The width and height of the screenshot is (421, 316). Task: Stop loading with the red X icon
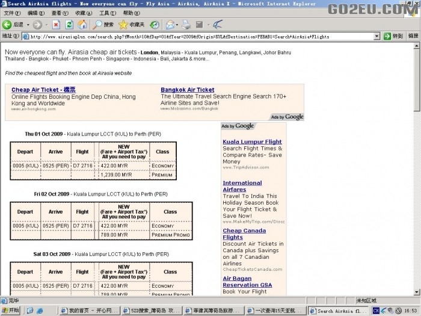(x=56, y=25)
